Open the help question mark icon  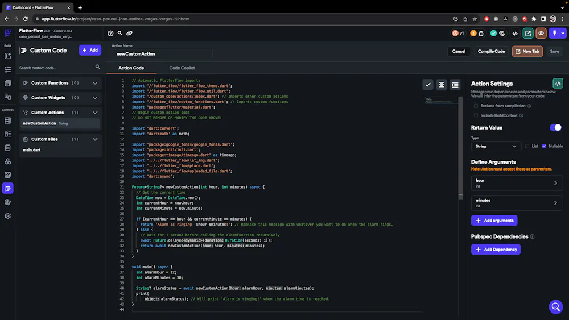(x=110, y=34)
